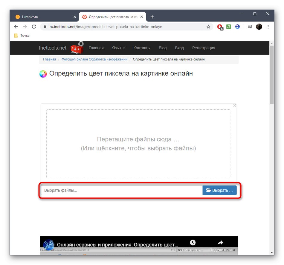Open Фотошоп онлайн Обработка изображений breadcrumb
The image size is (284, 265).
pos(94,59)
